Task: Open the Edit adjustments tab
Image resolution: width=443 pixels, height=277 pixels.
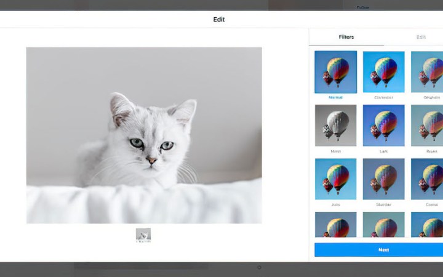Action: tap(421, 37)
